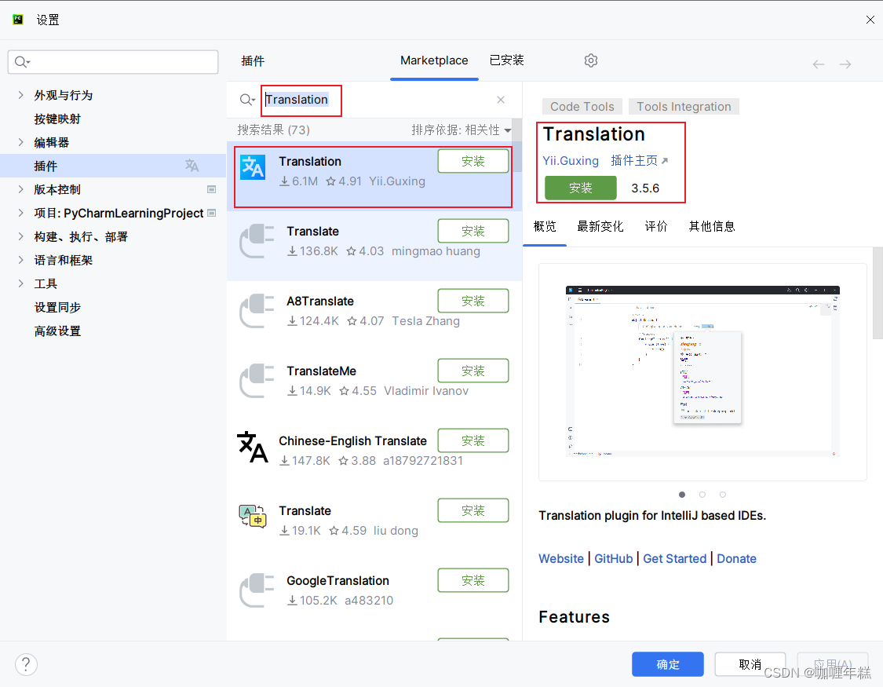The height and width of the screenshot is (687, 883).
Task: Click the TranslateMe plug icon
Action: [x=256, y=381]
